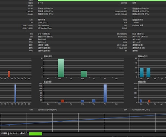Viewport: 166px width, 137px height.
Task: Open the 操作ログ tab
Action: point(23,133)
